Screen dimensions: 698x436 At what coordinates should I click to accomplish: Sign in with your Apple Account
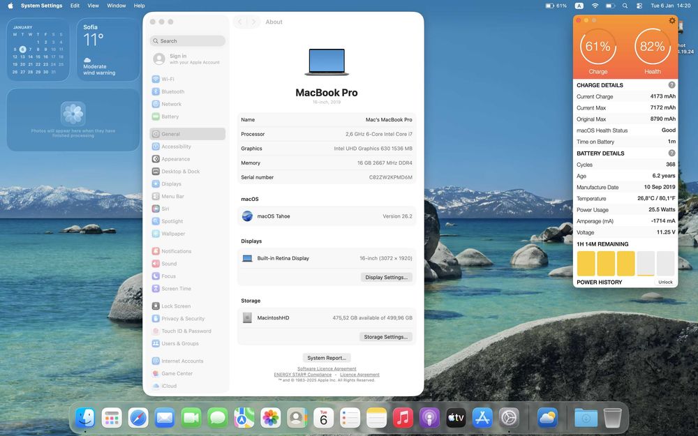pyautogui.click(x=187, y=59)
